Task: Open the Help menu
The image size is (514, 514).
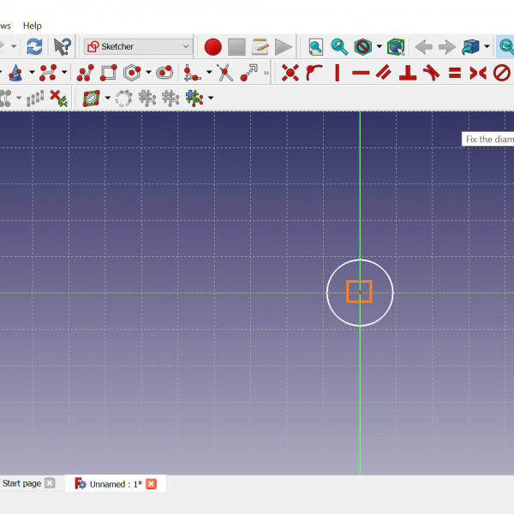Action: pyautogui.click(x=32, y=26)
